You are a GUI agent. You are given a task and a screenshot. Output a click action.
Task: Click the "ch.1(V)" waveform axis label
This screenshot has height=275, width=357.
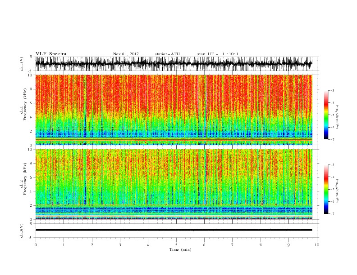22,64
